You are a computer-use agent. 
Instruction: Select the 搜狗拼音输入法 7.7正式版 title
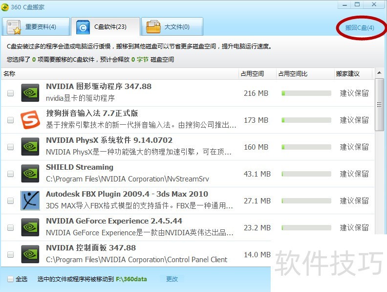[x=92, y=113]
